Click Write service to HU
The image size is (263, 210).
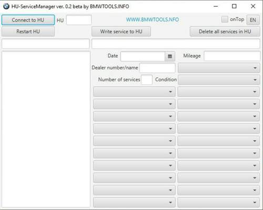click(121, 31)
